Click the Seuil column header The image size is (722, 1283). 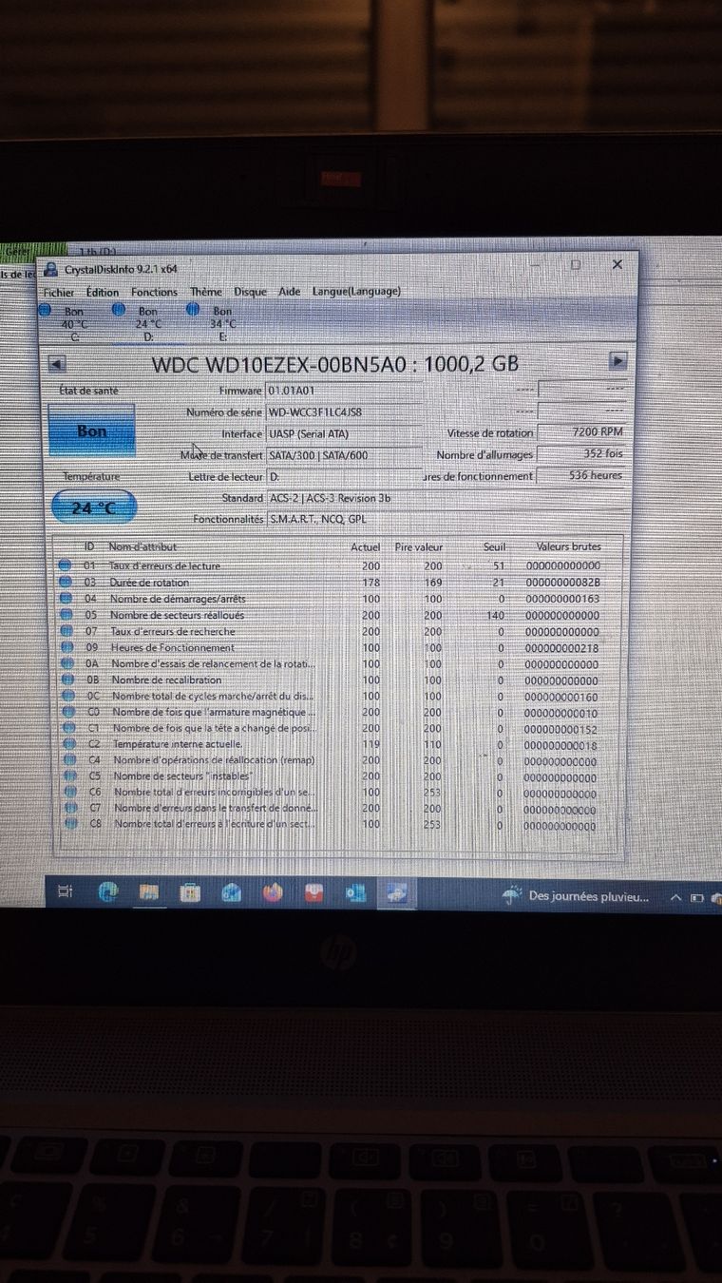pyautogui.click(x=494, y=547)
